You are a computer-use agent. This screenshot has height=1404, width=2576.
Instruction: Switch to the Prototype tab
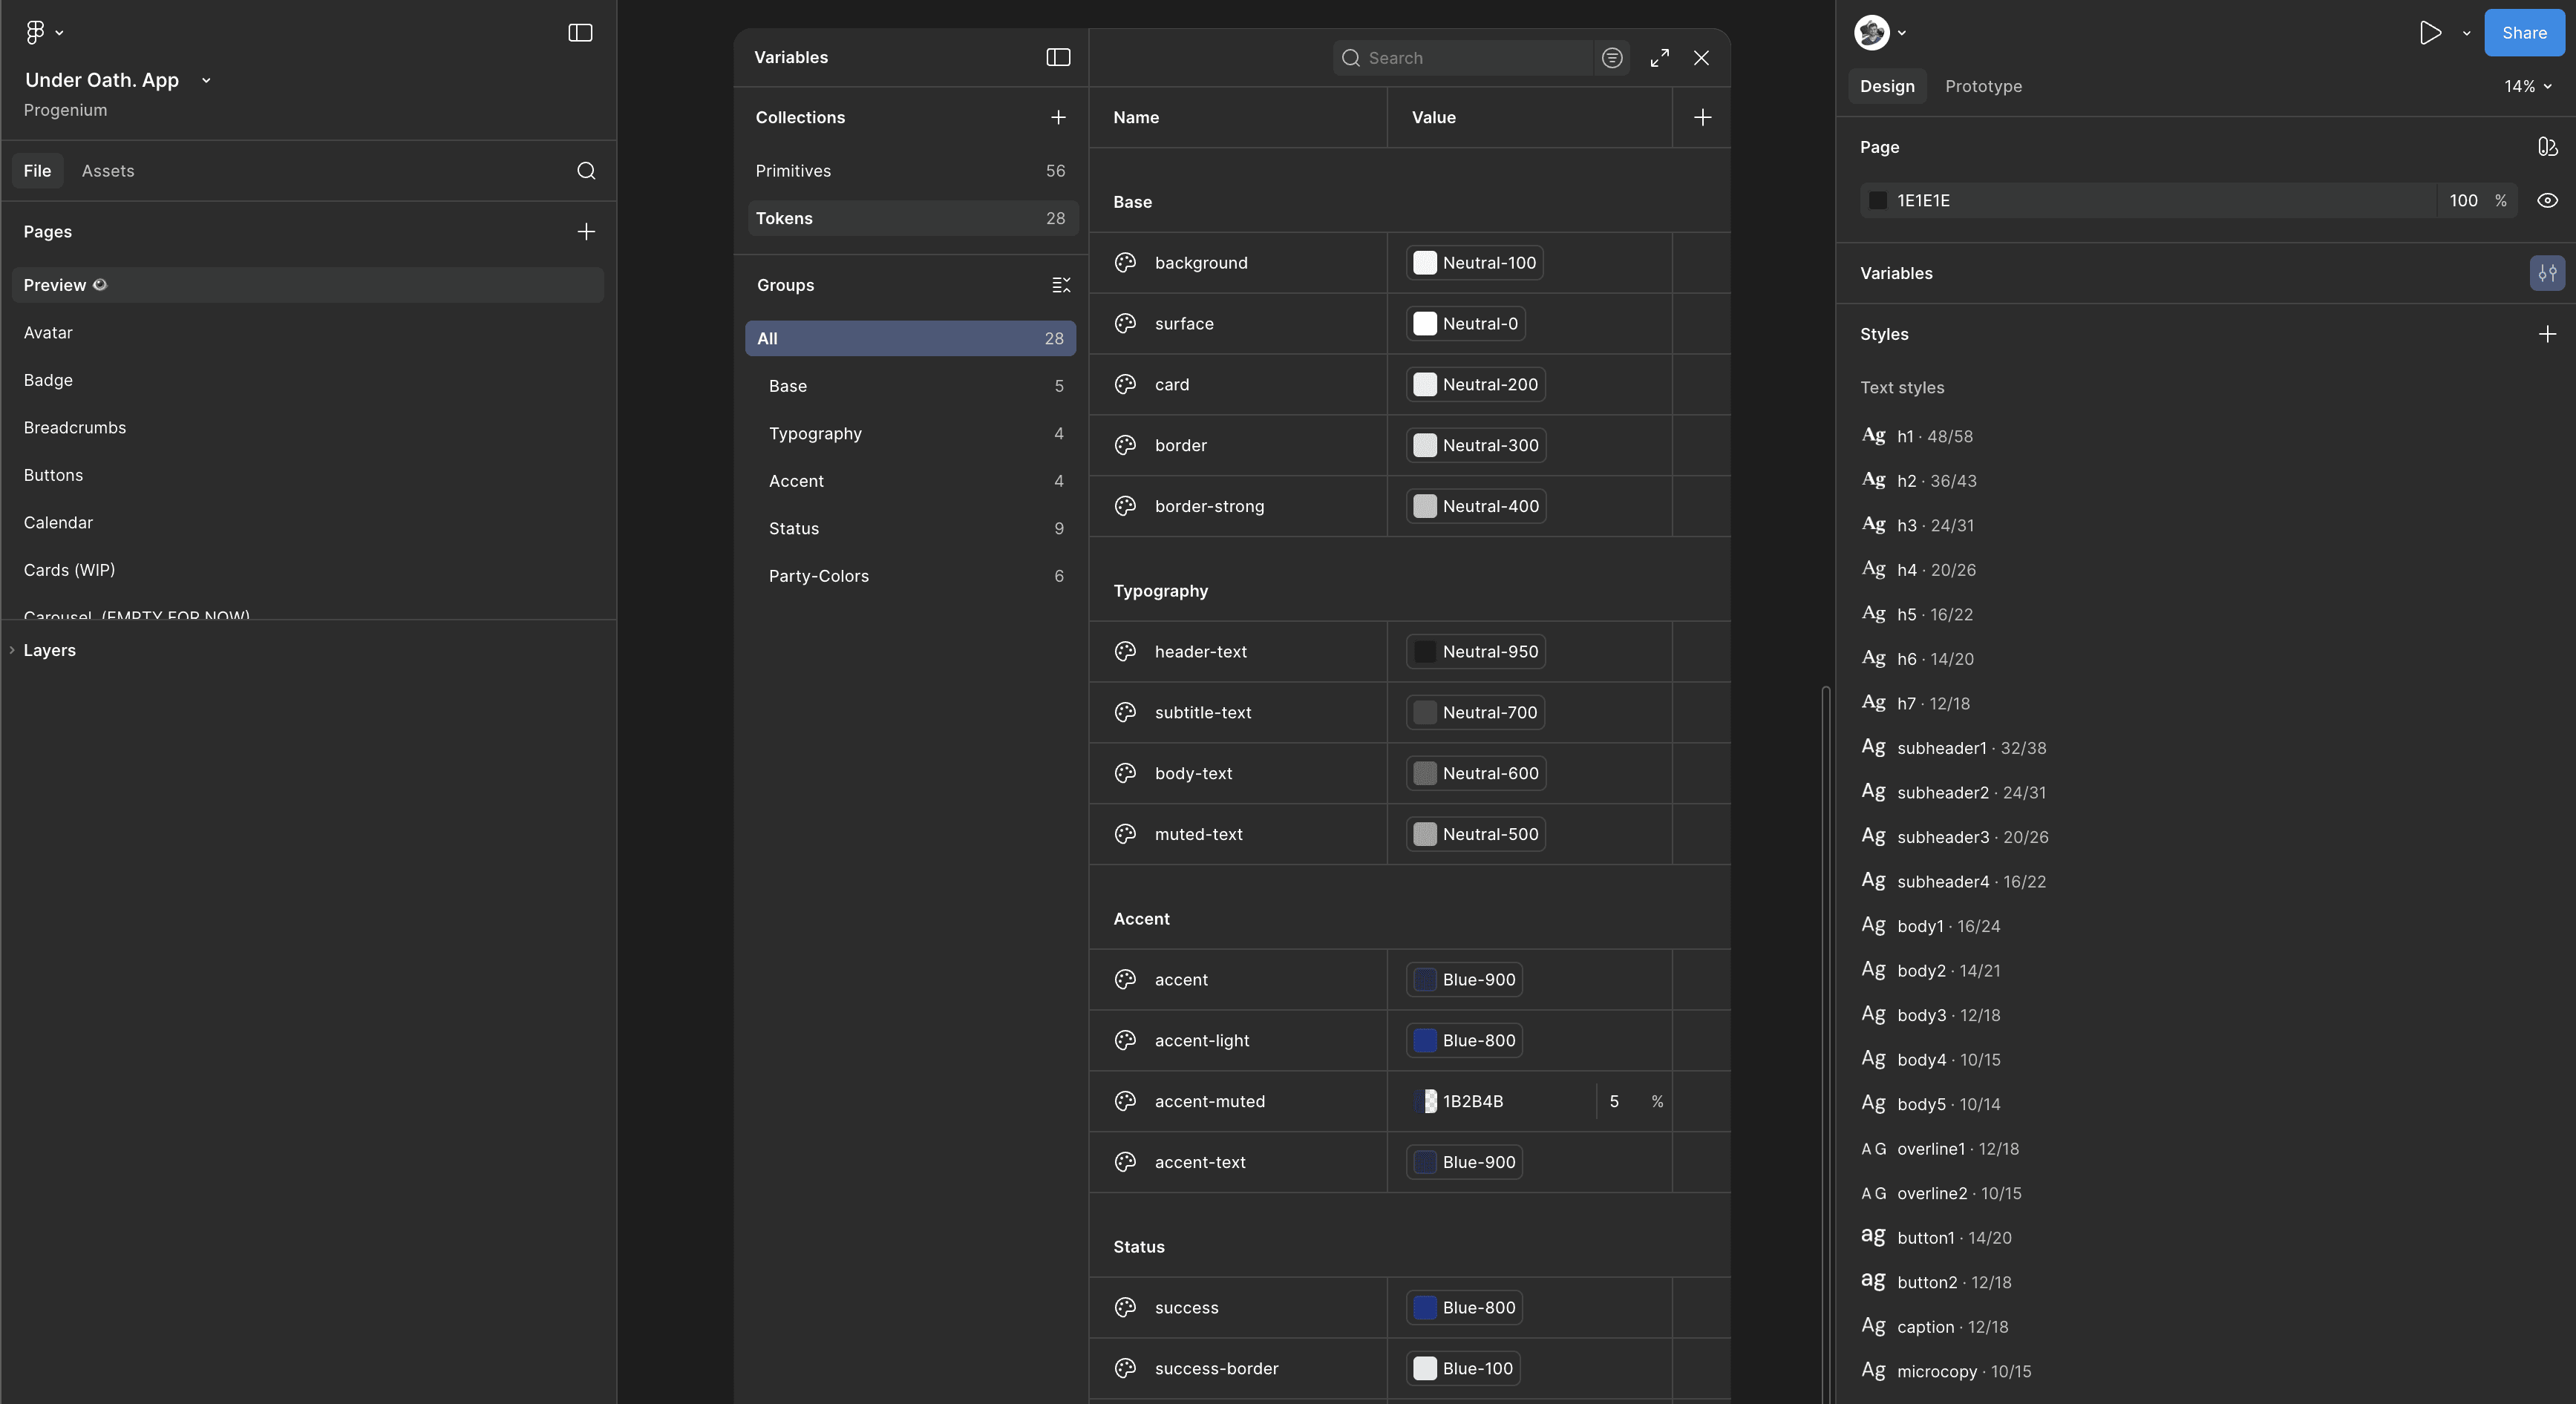click(x=1982, y=87)
